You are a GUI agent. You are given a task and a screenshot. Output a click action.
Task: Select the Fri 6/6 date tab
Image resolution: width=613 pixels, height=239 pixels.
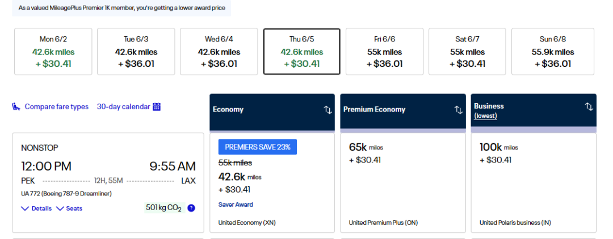coord(384,52)
